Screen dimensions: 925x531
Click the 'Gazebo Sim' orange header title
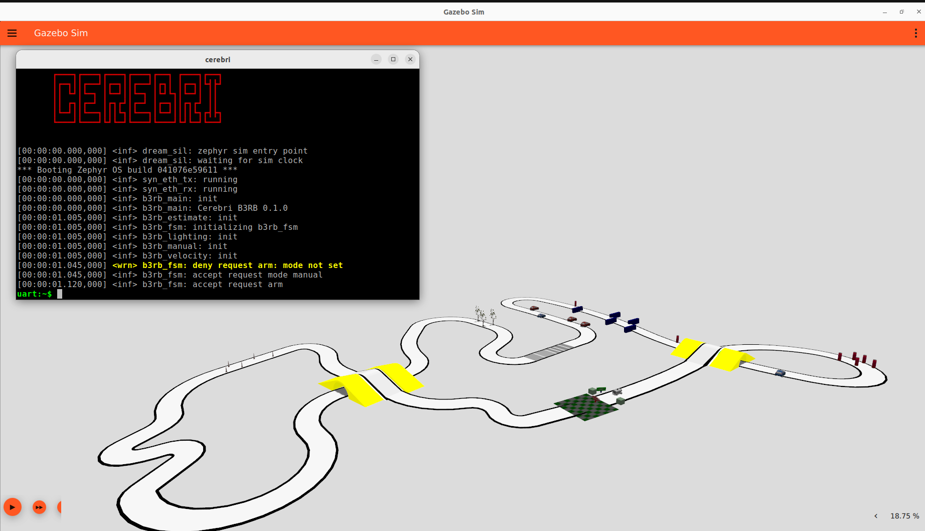point(61,33)
